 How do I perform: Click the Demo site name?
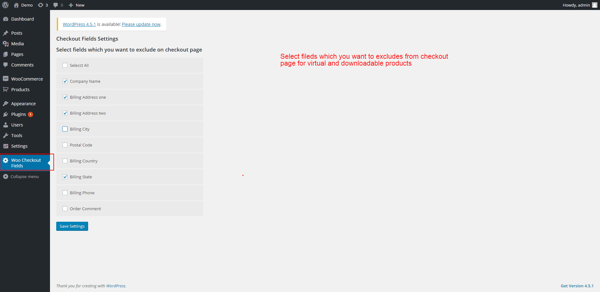27,5
